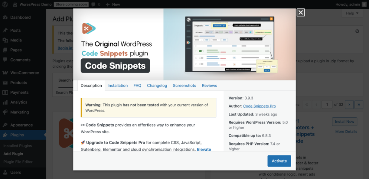The height and width of the screenshot is (179, 369).
Task: Go to the next page of plugins
Action: point(349,105)
